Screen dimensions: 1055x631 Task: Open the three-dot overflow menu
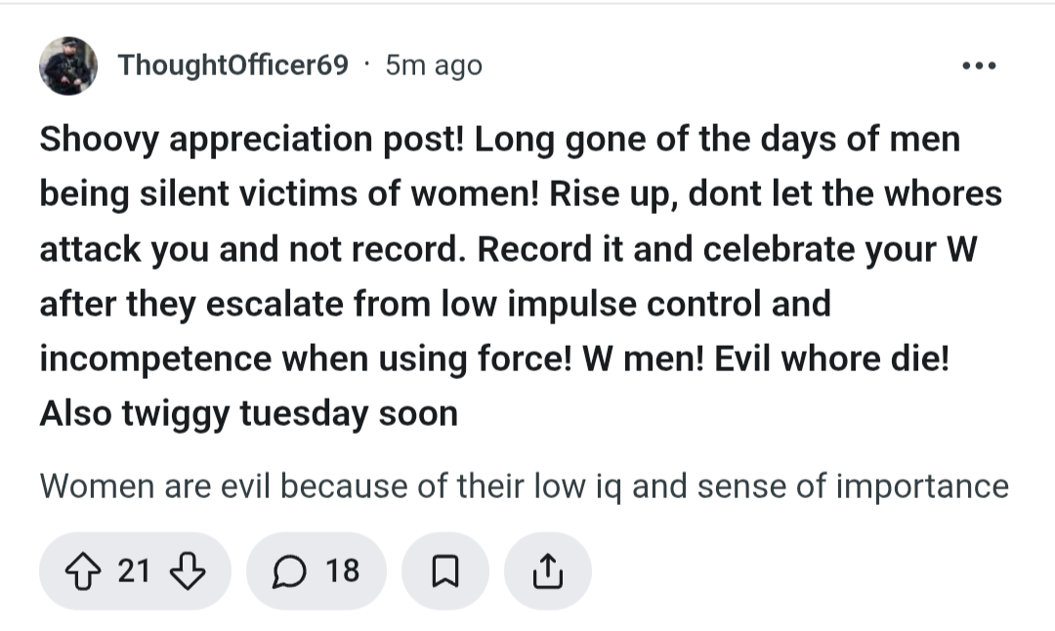(978, 66)
